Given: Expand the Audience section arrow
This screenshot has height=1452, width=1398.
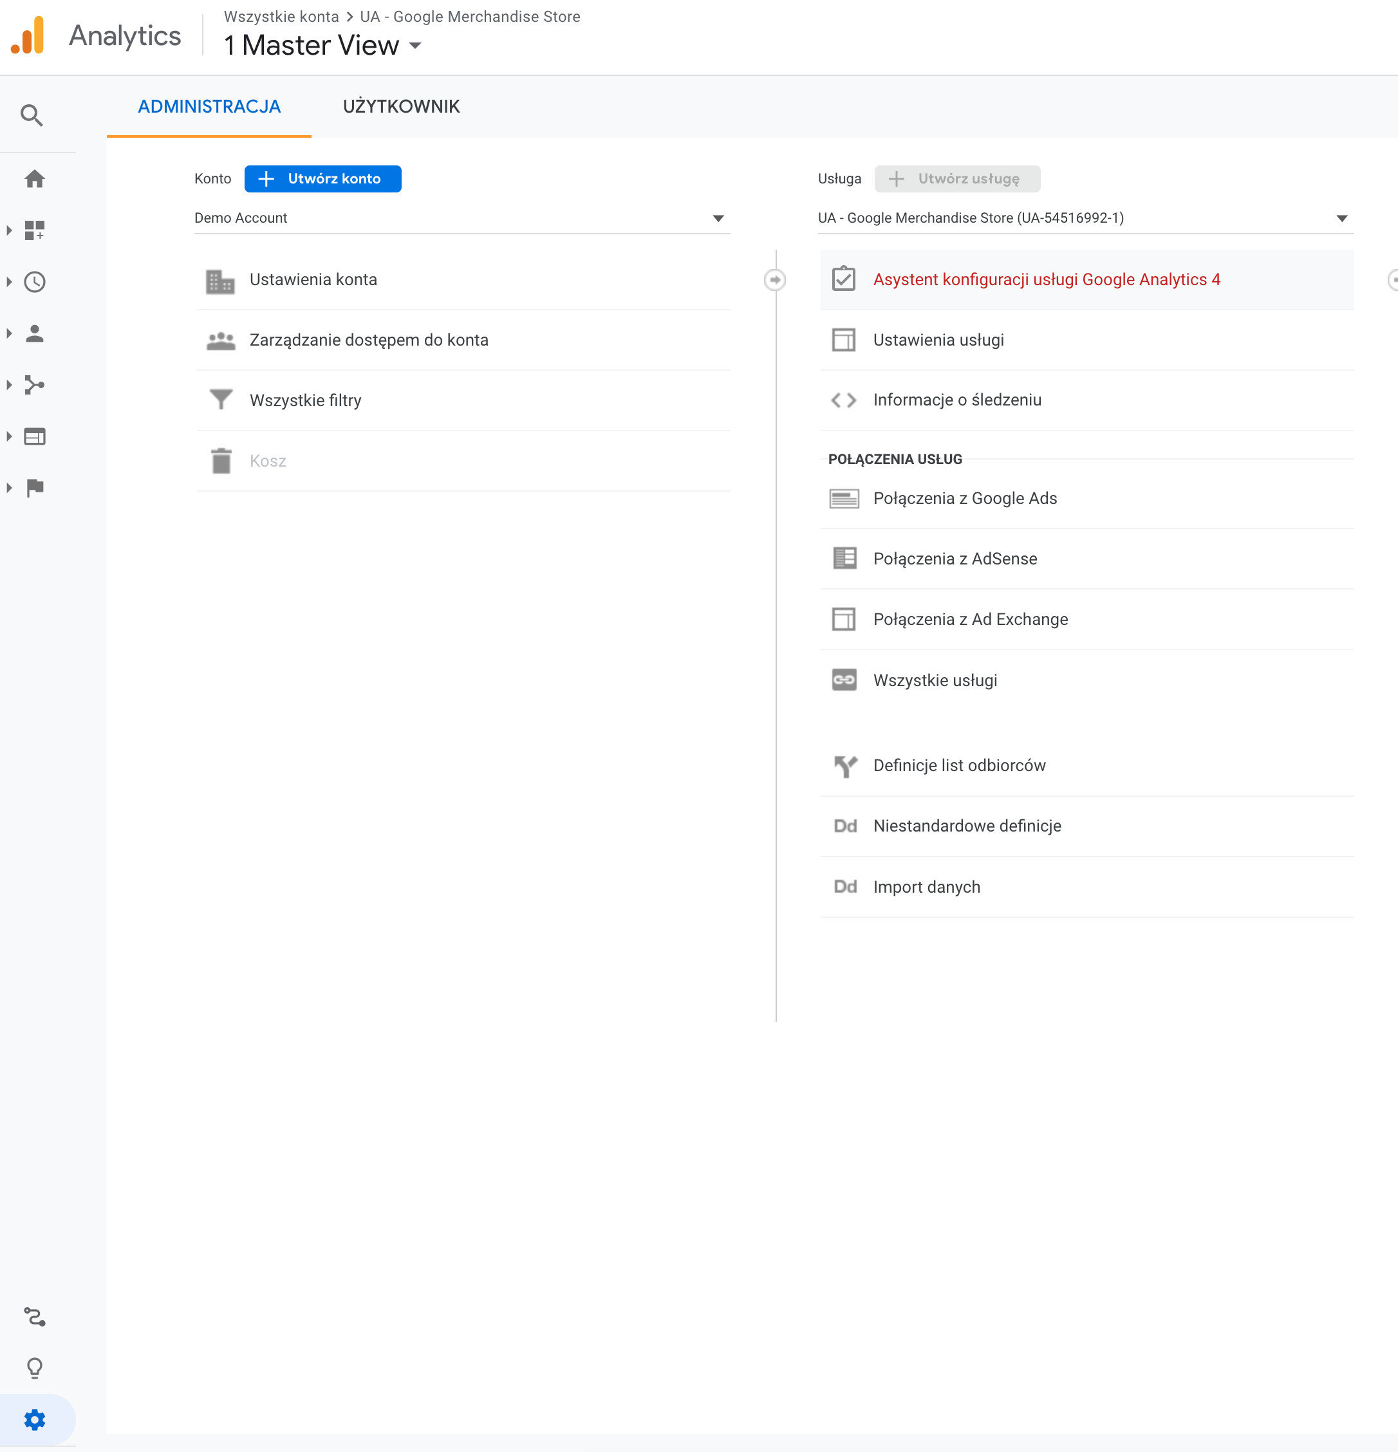Looking at the screenshot, I should [x=9, y=333].
